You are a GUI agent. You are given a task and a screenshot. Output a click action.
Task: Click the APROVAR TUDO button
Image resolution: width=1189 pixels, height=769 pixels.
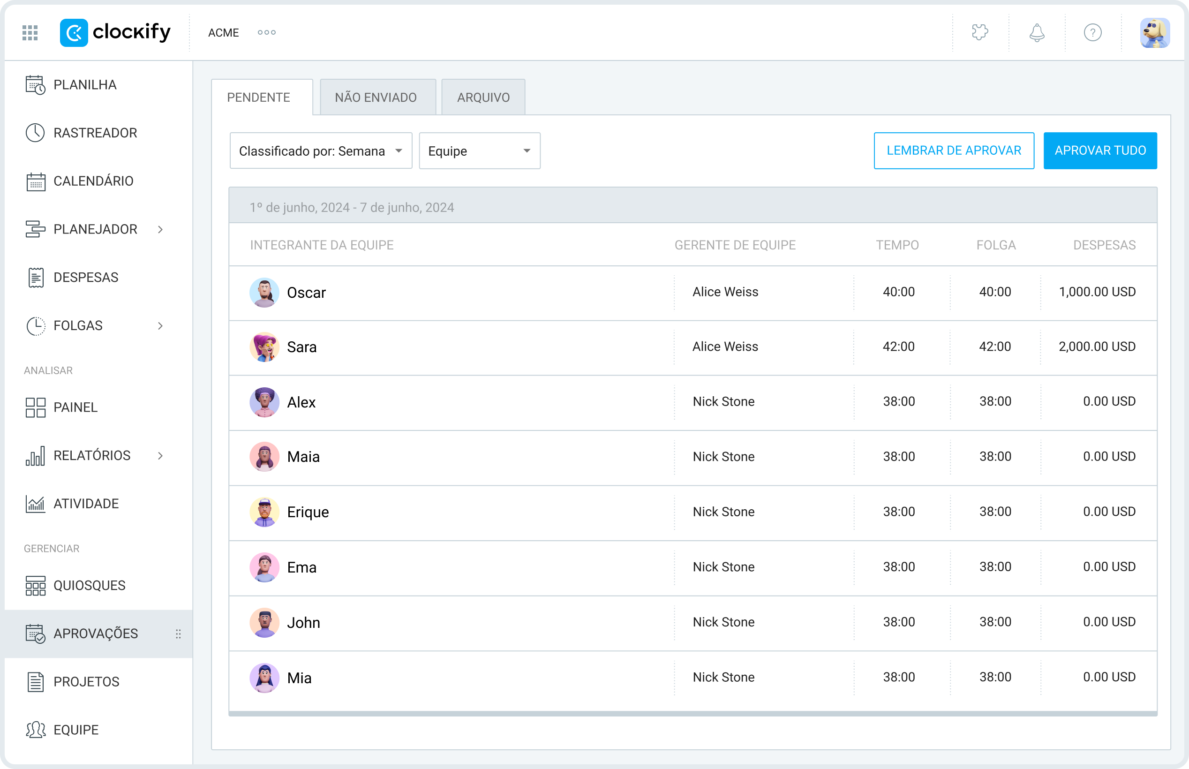[x=1099, y=151]
